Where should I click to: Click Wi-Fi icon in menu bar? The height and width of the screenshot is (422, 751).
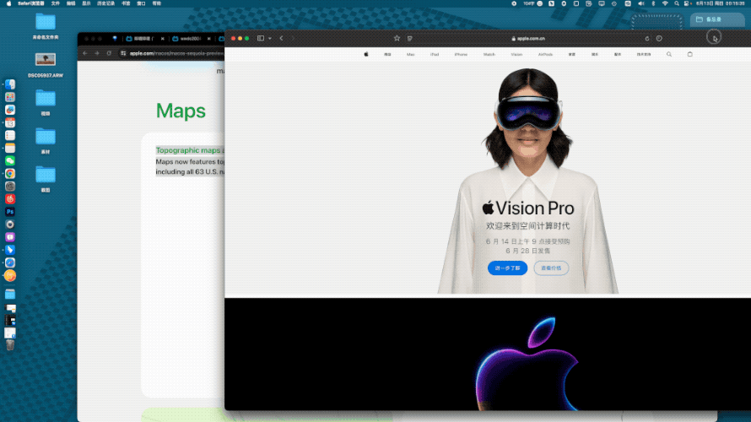[x=665, y=3]
